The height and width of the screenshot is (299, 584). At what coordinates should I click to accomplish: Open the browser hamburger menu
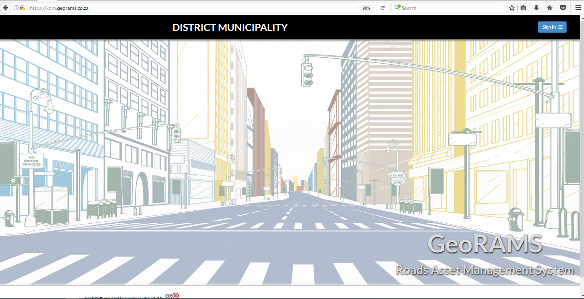[x=578, y=8]
